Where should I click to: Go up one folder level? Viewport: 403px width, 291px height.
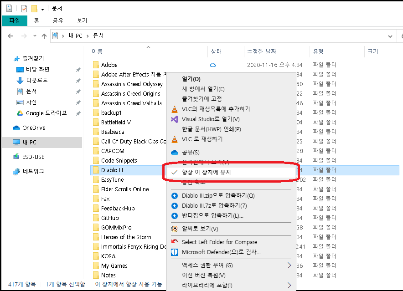tap(44, 36)
